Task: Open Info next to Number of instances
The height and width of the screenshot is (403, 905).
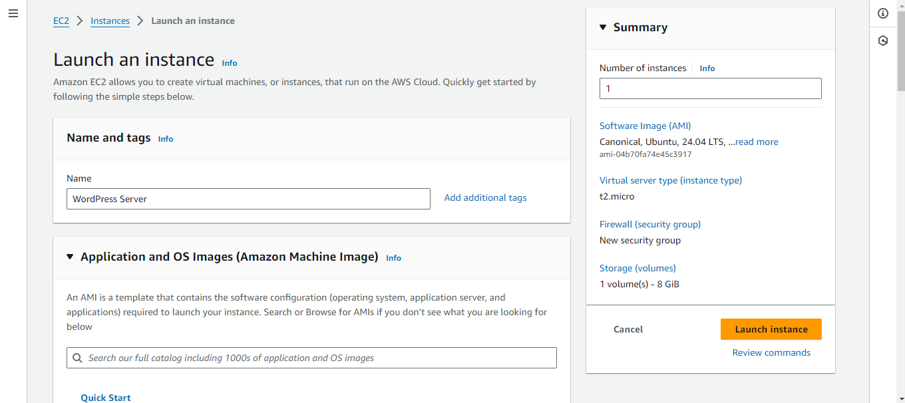Action: pyautogui.click(x=707, y=68)
